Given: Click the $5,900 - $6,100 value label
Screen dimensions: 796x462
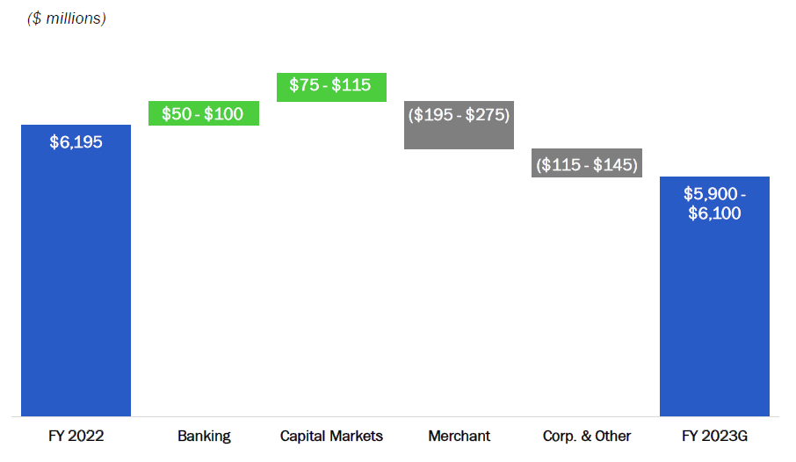Looking at the screenshot, I should tap(714, 203).
